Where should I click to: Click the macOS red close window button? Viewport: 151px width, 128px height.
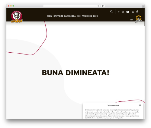pos(9,6)
